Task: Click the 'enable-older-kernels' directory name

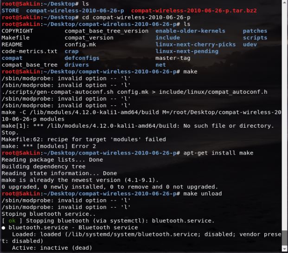Action: [190, 31]
